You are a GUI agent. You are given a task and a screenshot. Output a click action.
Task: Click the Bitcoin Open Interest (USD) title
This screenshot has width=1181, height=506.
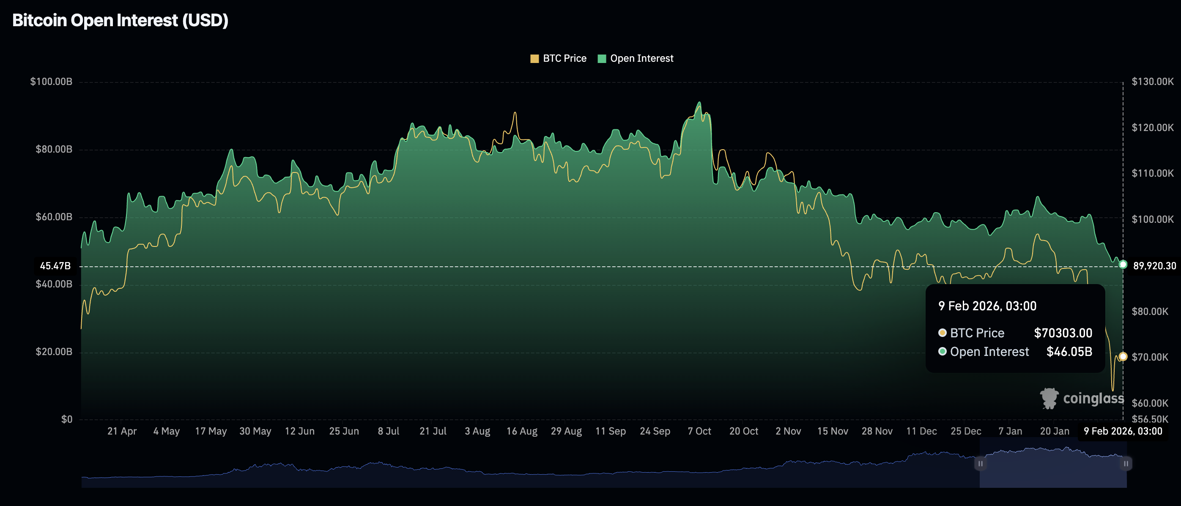pos(120,21)
